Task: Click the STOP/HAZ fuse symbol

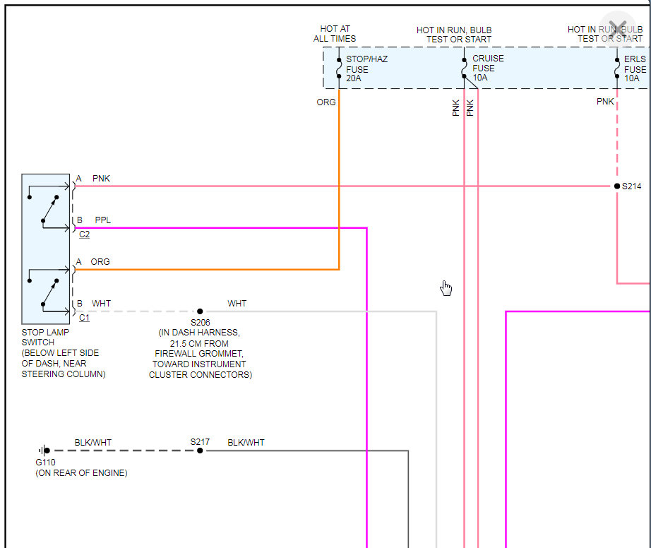Action: click(x=339, y=68)
